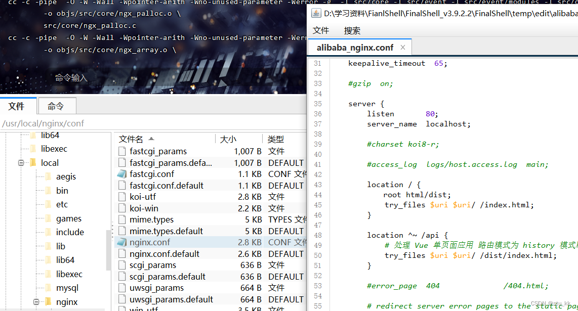Screen dimensions: 578x311
Task: Click line number 35 in editor gutter
Action: point(318,104)
